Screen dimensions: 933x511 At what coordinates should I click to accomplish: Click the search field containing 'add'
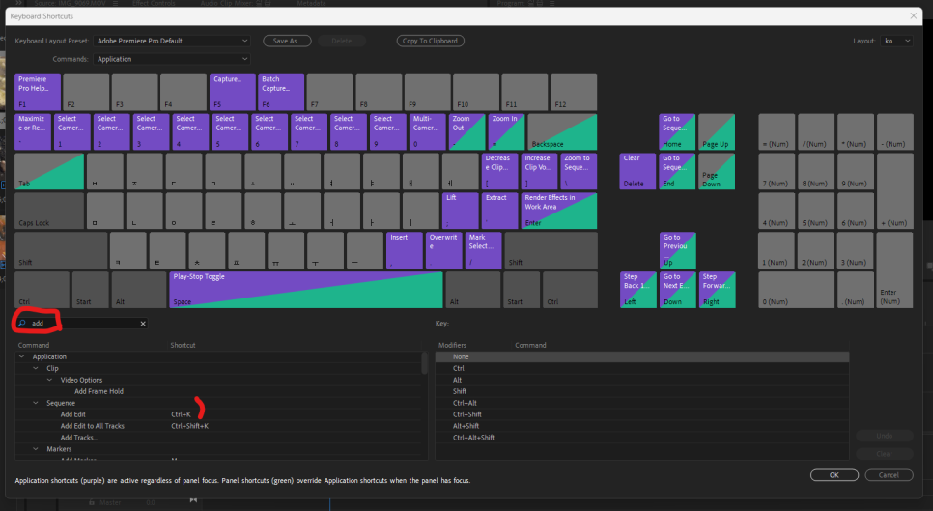pos(81,323)
